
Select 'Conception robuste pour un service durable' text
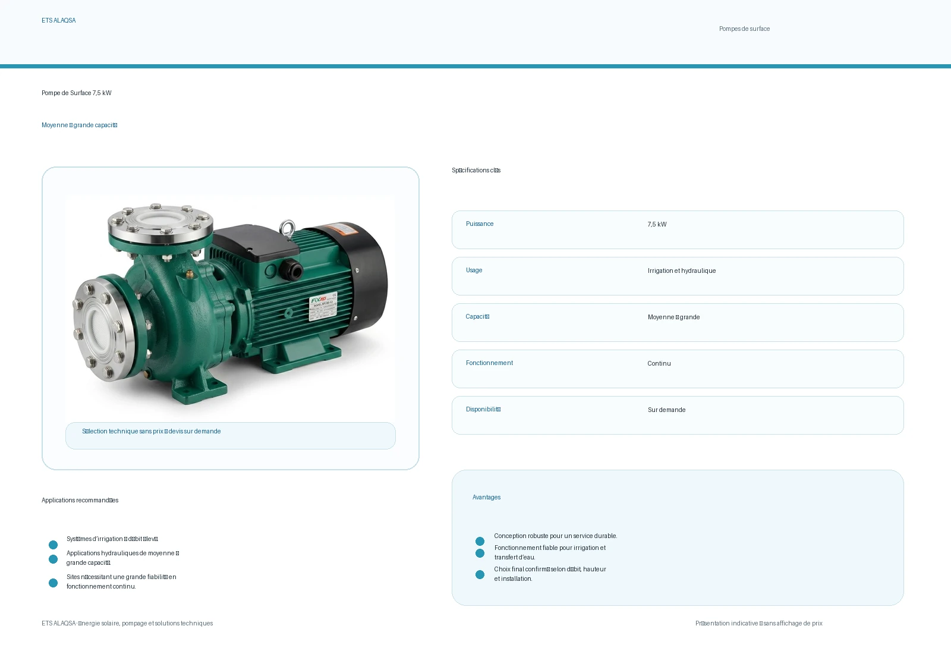(556, 536)
